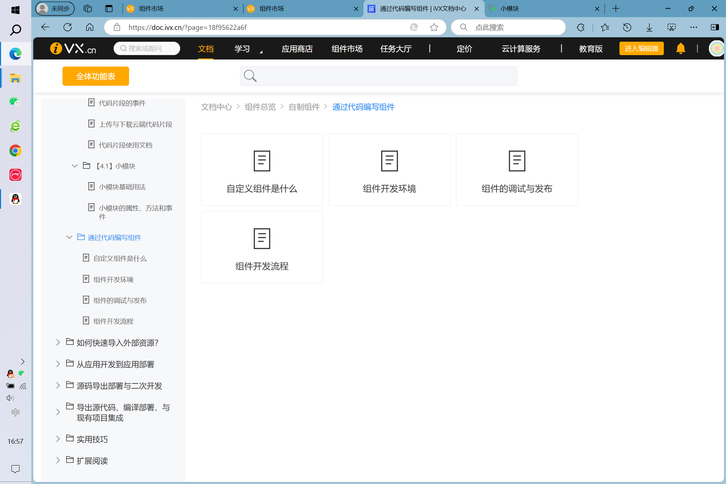This screenshot has width=726, height=484.
Task: Collapse the 【4.1】小模块 folder
Action: click(x=75, y=166)
